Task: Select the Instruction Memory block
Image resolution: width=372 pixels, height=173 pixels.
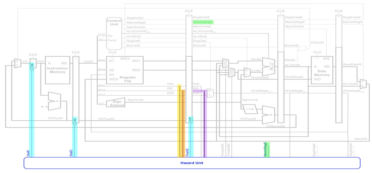Action: click(57, 70)
